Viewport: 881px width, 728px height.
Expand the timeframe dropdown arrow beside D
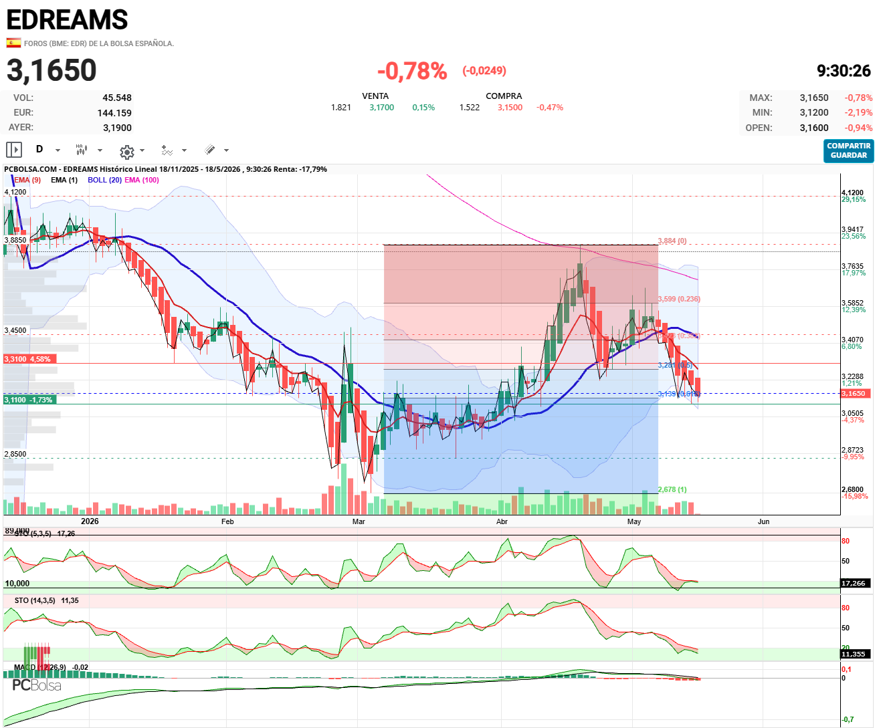58,150
